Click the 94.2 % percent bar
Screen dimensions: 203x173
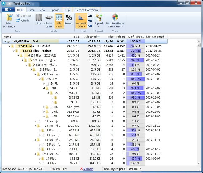136,60
